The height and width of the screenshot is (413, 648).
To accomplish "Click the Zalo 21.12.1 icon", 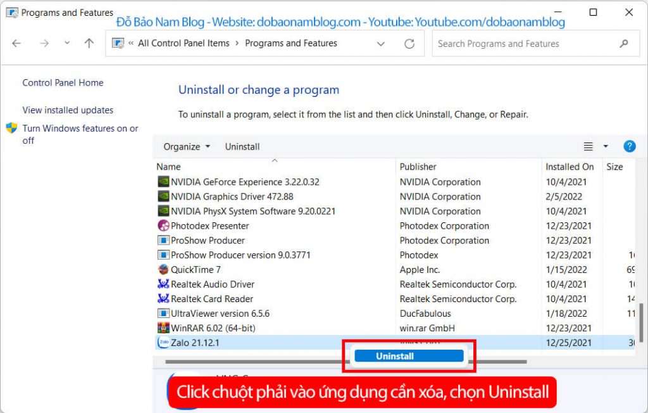I will 163,343.
